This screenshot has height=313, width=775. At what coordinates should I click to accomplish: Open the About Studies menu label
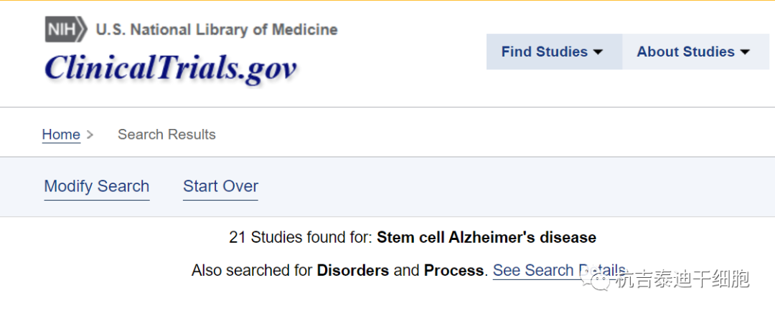tap(685, 52)
